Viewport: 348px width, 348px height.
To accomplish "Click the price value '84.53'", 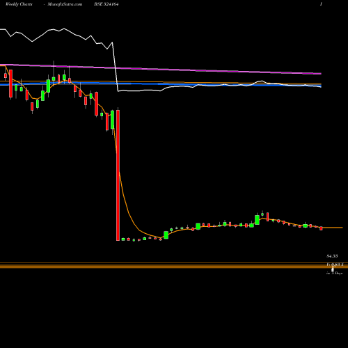I will tap(332, 256).
